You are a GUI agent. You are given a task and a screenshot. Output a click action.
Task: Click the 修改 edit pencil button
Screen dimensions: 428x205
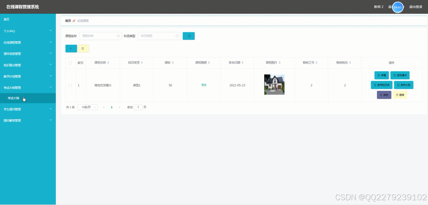(x=384, y=95)
